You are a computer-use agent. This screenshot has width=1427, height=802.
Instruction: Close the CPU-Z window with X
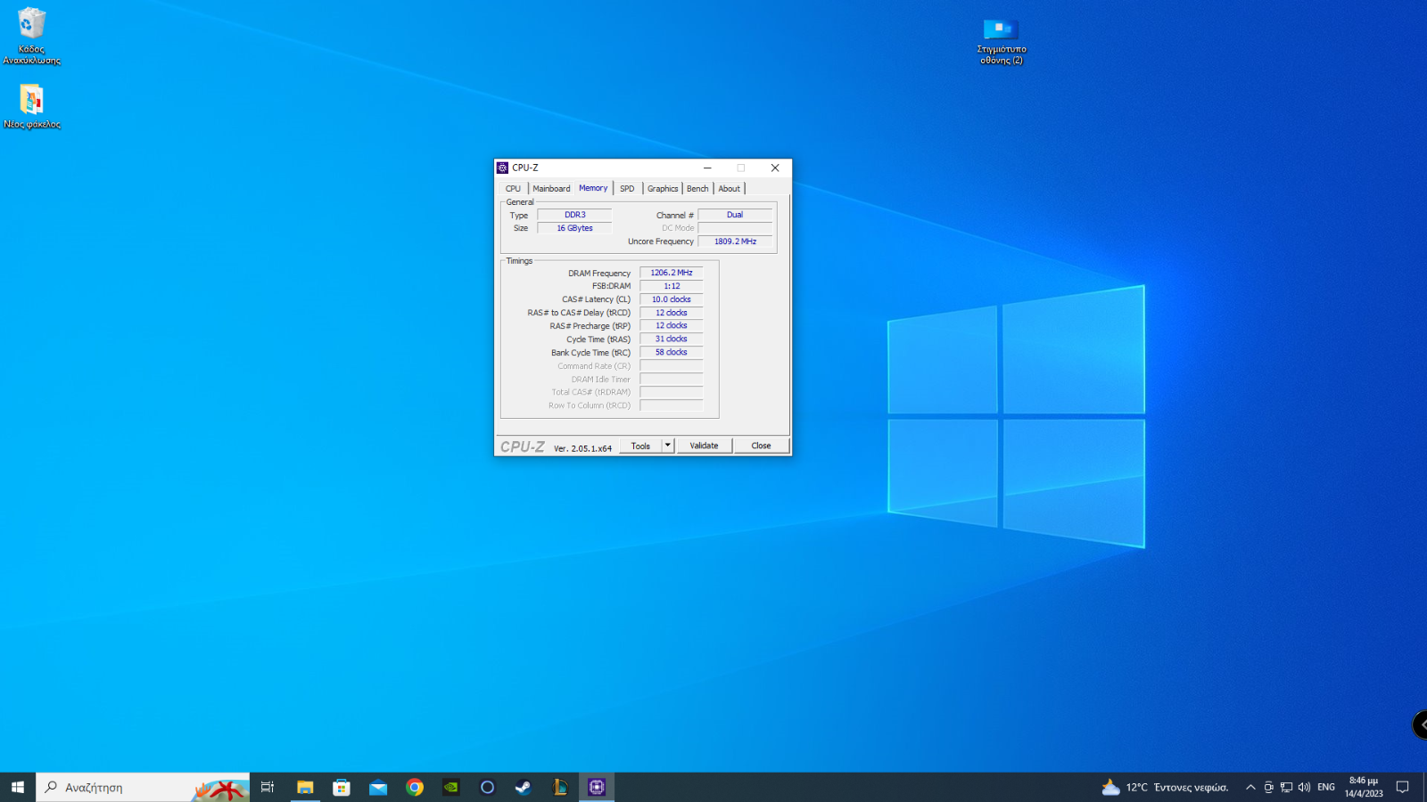click(x=775, y=168)
